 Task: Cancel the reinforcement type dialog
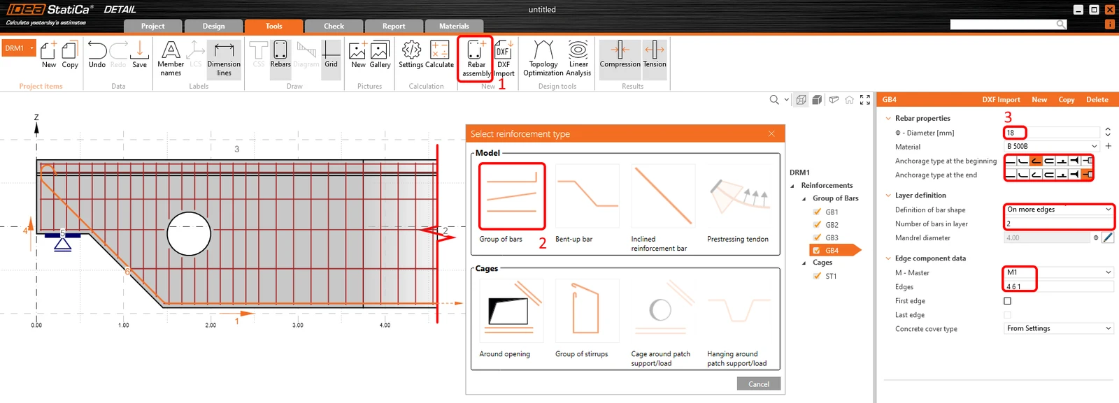[759, 384]
